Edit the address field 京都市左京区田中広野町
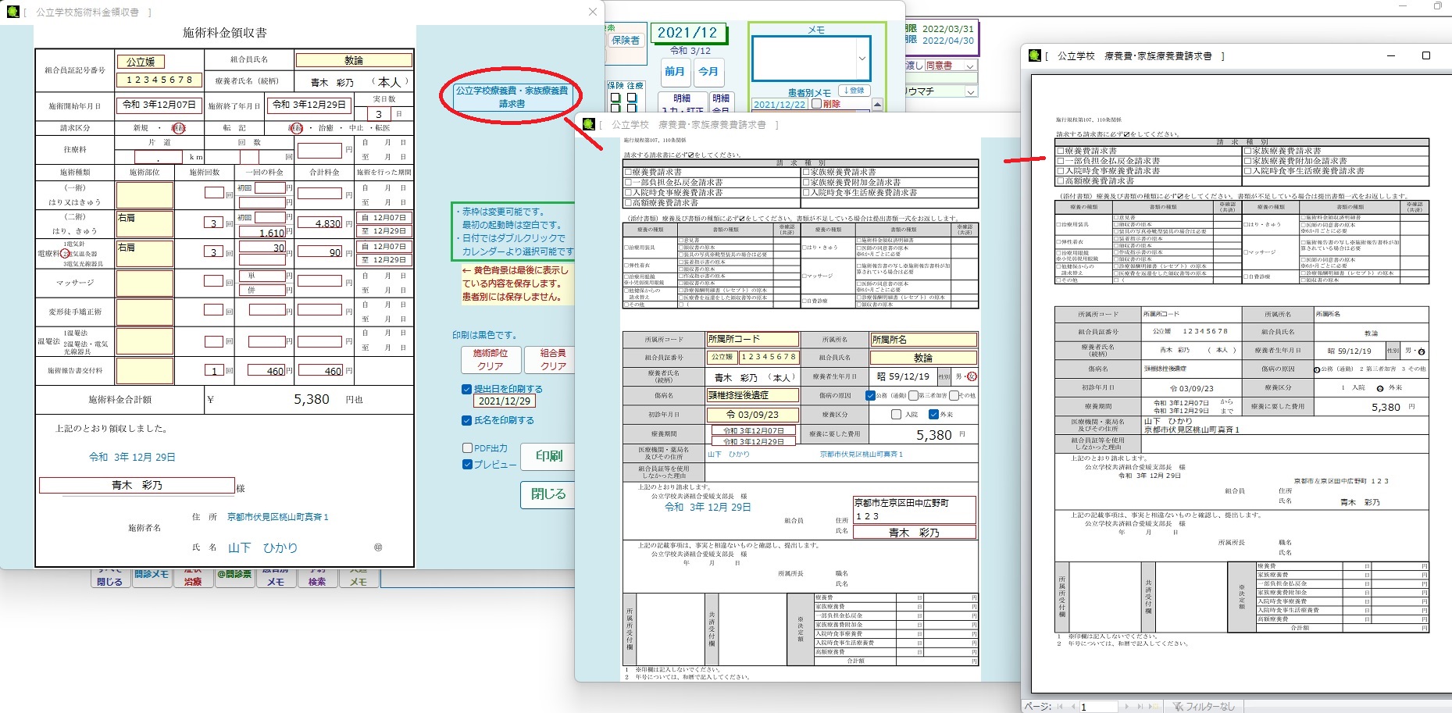The height and width of the screenshot is (713, 1452). coord(915,509)
